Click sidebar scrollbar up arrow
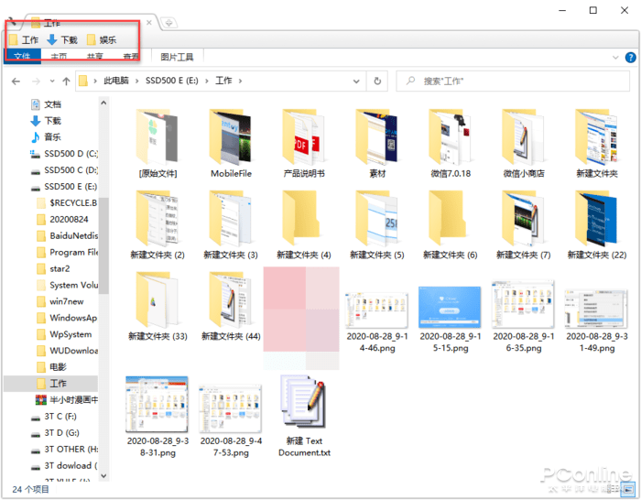This screenshot has width=641, height=500. coord(103,103)
